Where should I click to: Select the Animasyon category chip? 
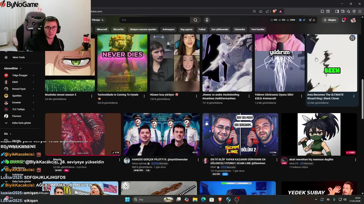point(168,29)
